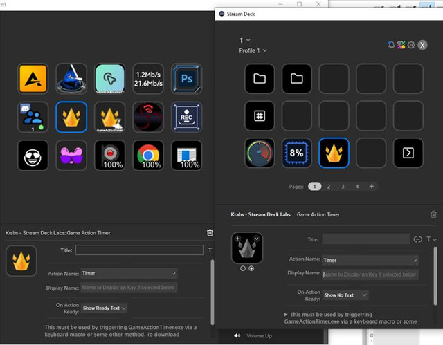The height and width of the screenshot is (345, 443).
Task: Click the title link icon beside Title field
Action: point(418,239)
